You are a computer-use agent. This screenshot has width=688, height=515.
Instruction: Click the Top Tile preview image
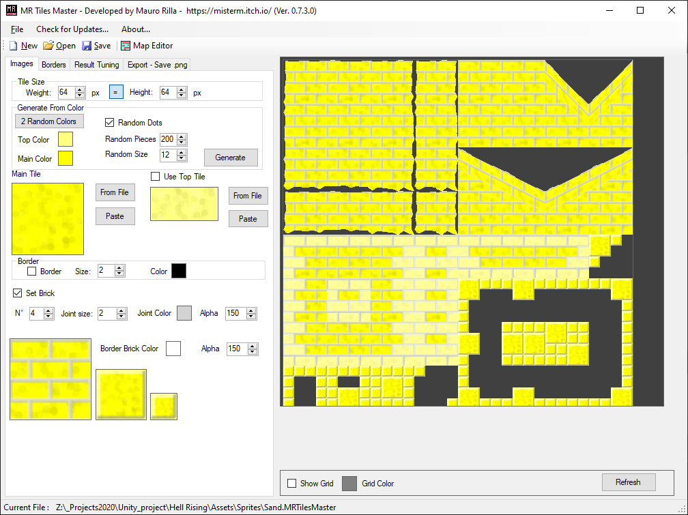(x=184, y=204)
